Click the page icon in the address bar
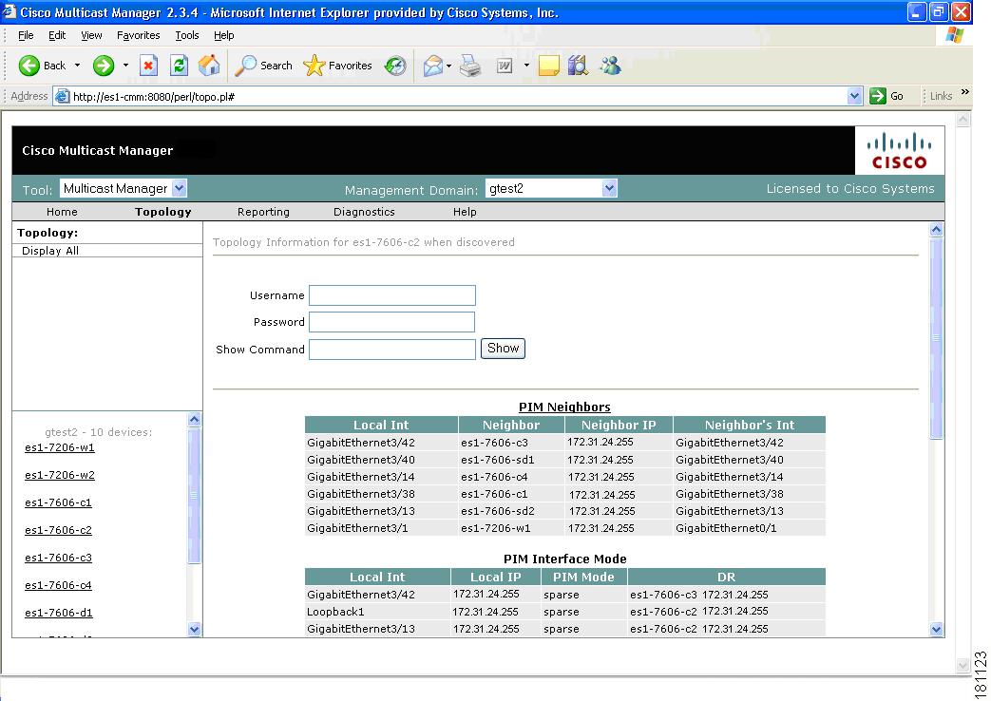 pyautogui.click(x=62, y=96)
